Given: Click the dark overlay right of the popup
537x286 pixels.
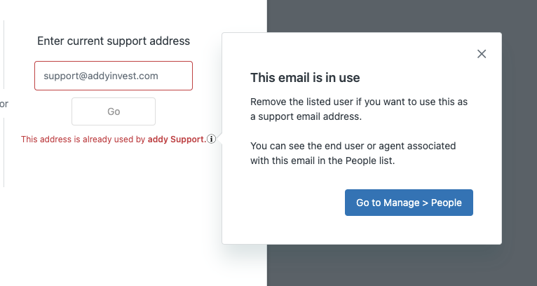Looking at the screenshot, I should [x=519, y=140].
